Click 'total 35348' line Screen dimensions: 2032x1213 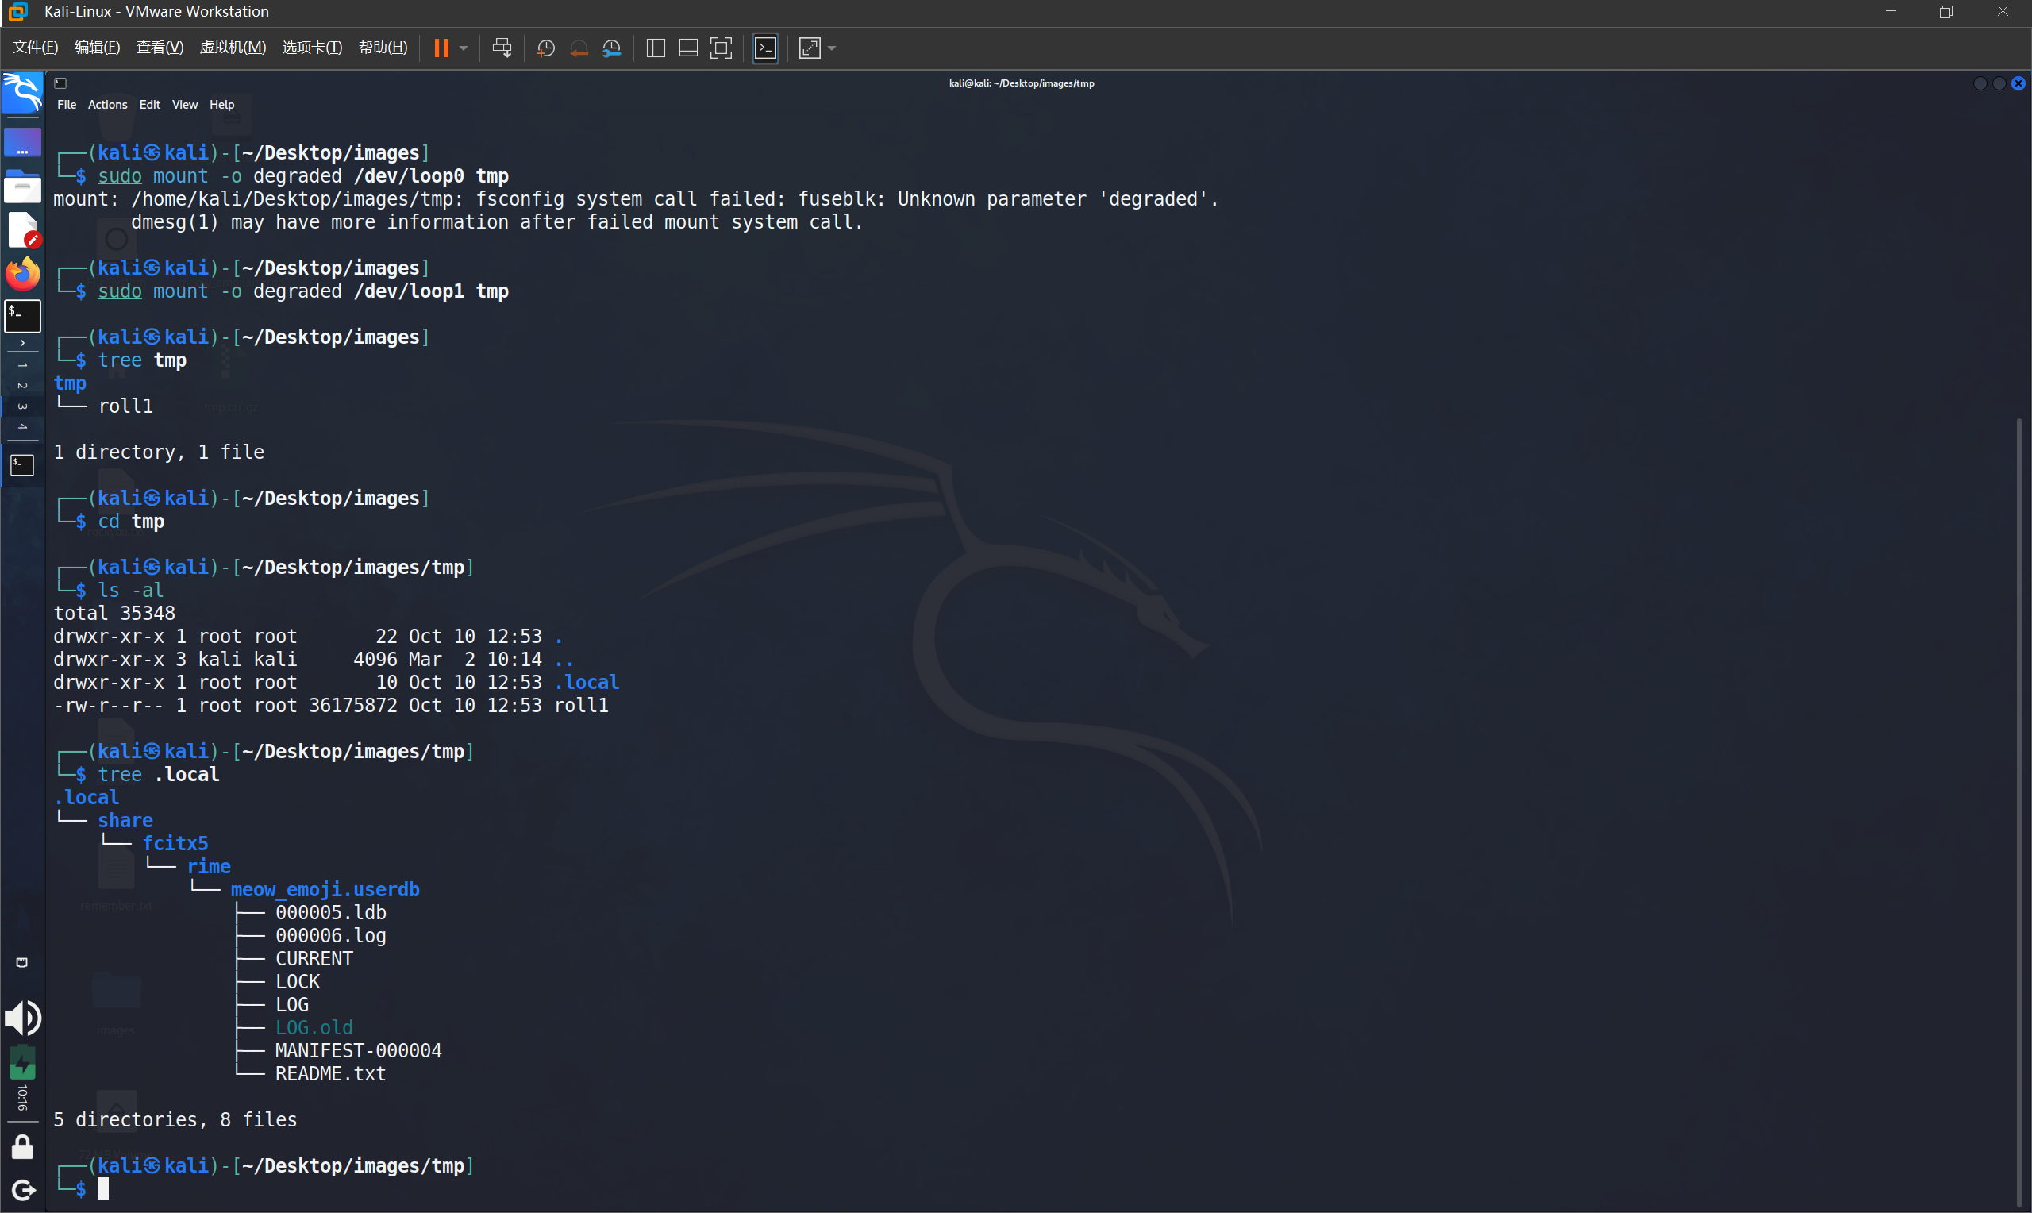point(114,613)
